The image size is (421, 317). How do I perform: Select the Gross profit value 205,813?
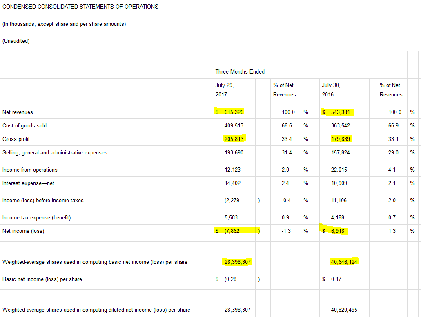235,139
